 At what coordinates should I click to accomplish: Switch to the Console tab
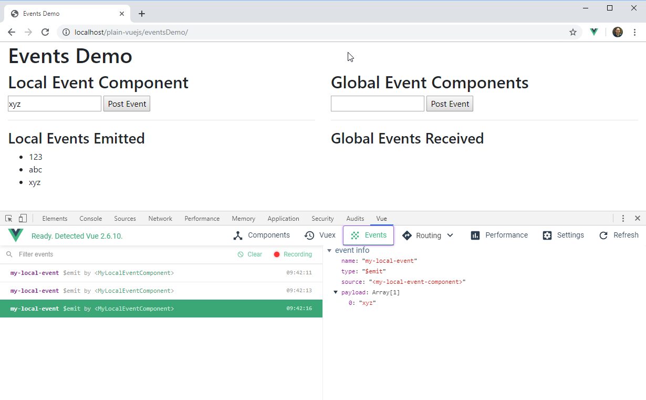(91, 219)
